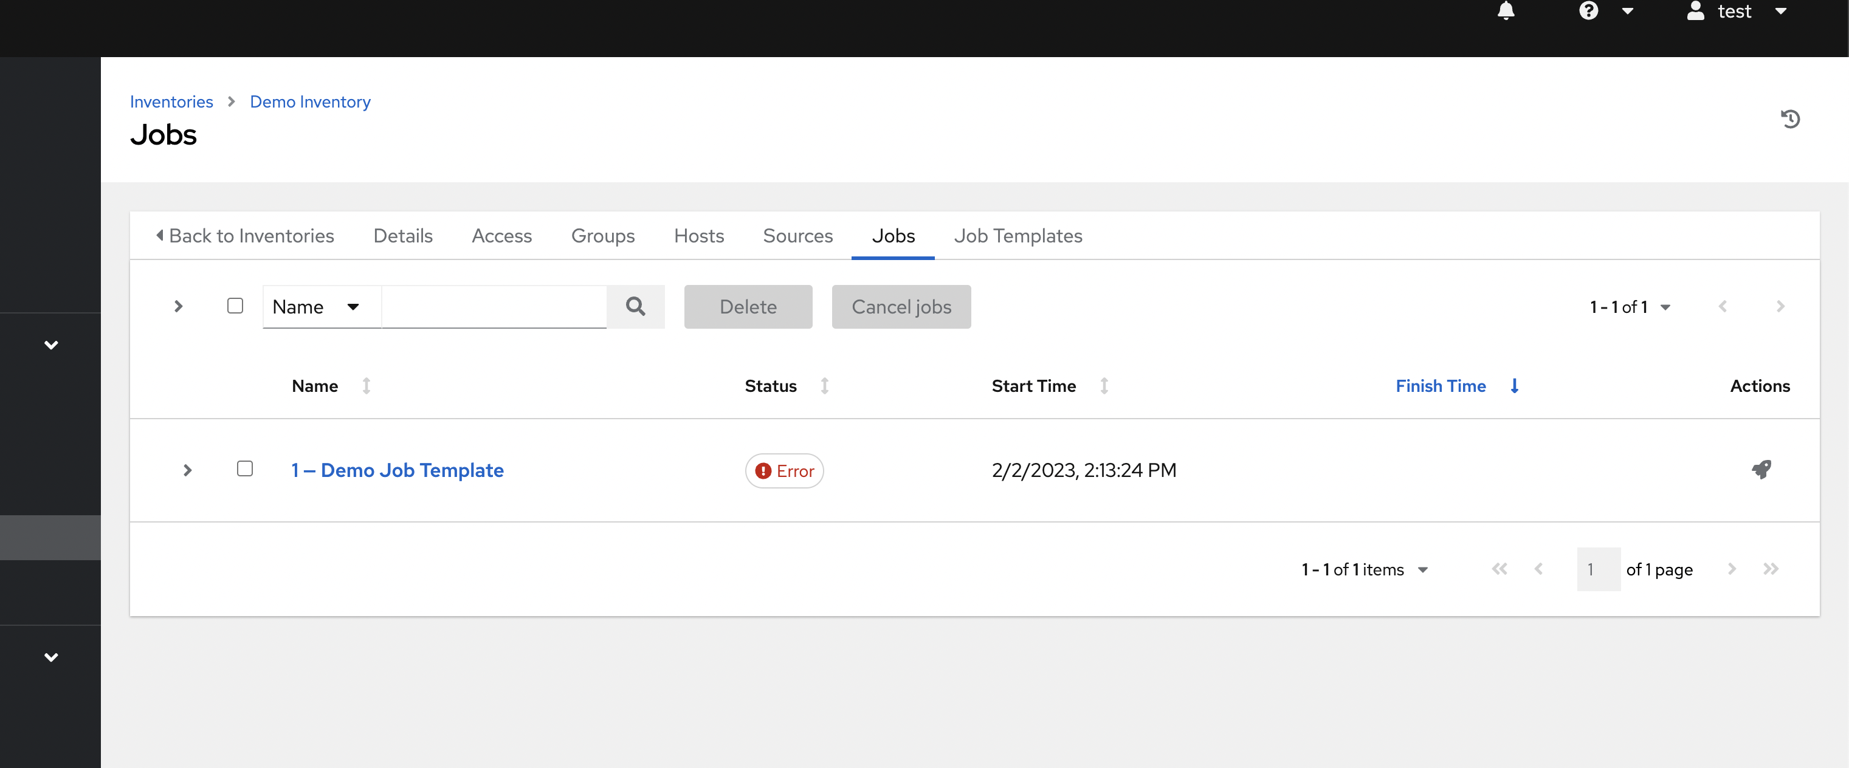Viewport: 1849px width, 768px height.
Task: Expand all rows with the toolbar chevron
Action: point(179,306)
